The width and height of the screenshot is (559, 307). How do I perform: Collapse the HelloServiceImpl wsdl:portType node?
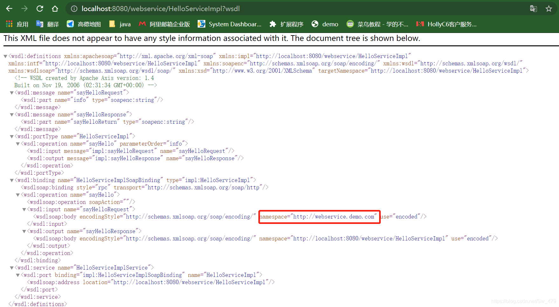11,136
